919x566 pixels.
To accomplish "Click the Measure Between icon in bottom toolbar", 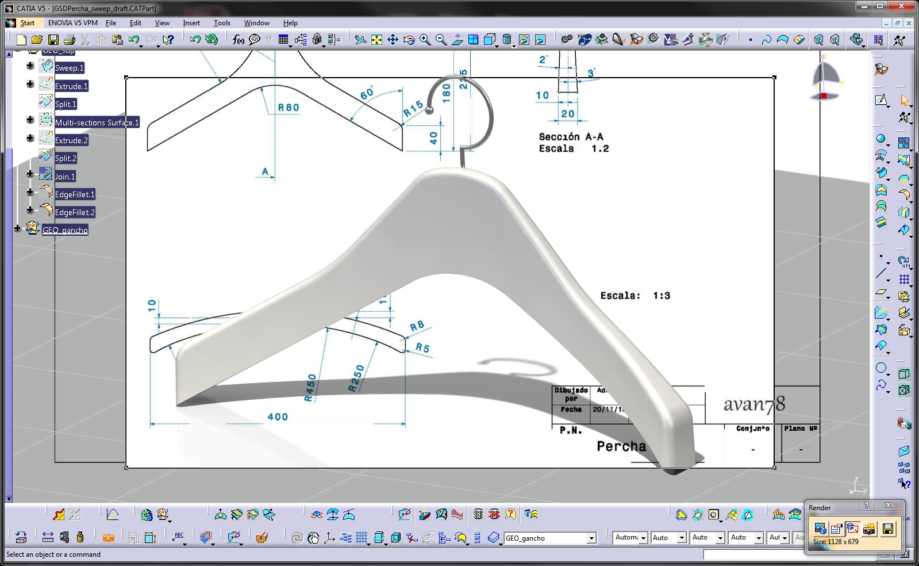I will pyautogui.click(x=48, y=538).
